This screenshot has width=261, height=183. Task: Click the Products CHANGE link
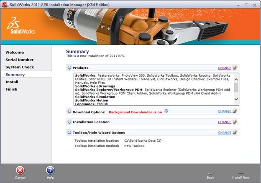[x=224, y=68]
